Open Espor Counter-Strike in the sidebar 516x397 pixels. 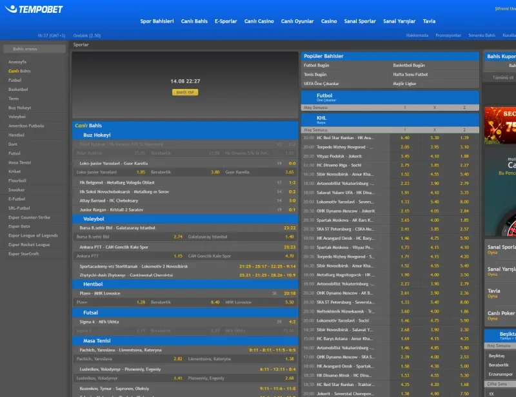[x=29, y=217]
